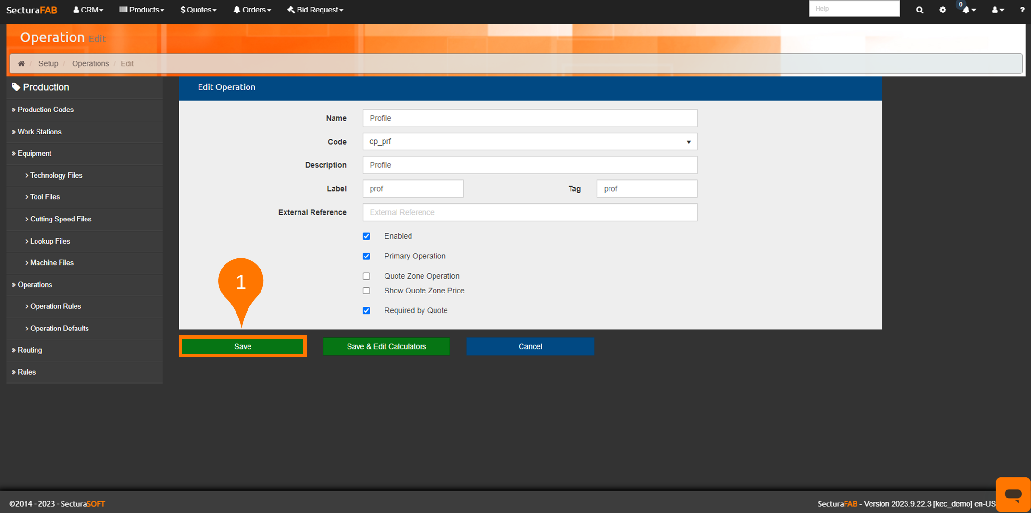Enable Show Quote Zone Price
The width and height of the screenshot is (1031, 513).
pos(366,291)
